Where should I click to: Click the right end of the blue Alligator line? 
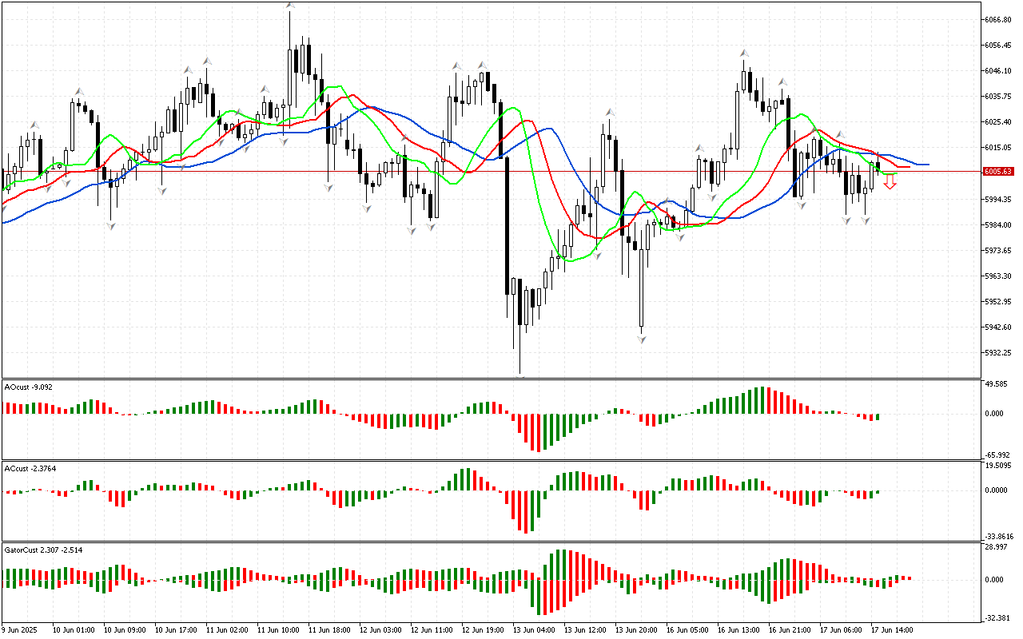[927, 165]
